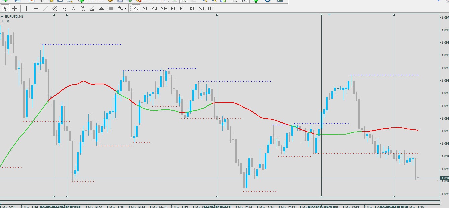Select vertical line marked 2024.03.08 18:15
Viewport: 449px width, 208px height.
(x=394, y=105)
